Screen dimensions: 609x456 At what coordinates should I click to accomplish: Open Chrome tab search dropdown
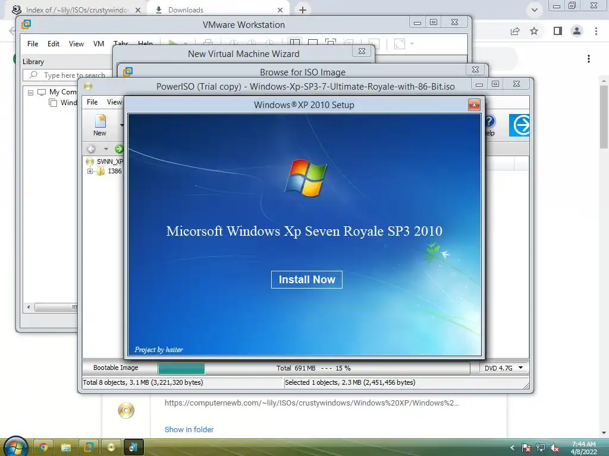point(535,10)
